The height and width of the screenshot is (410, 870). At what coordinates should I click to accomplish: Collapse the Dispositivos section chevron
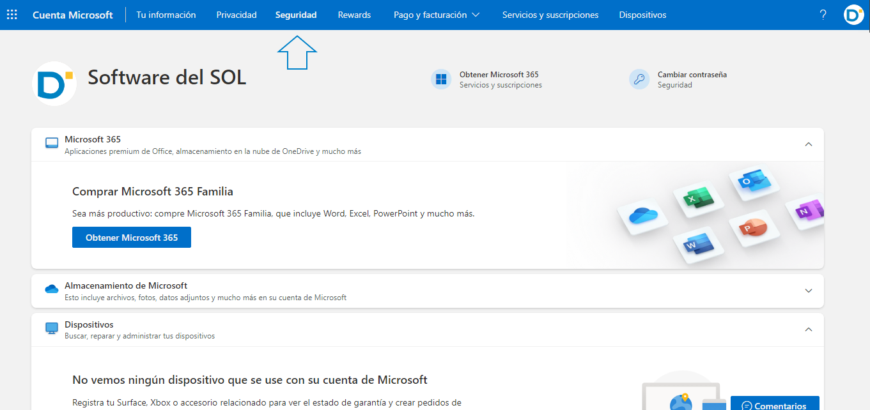tap(809, 330)
